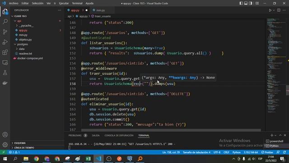The image size is (289, 163).
Task: Click the editor horizontal scrollbar
Action: 171,130
